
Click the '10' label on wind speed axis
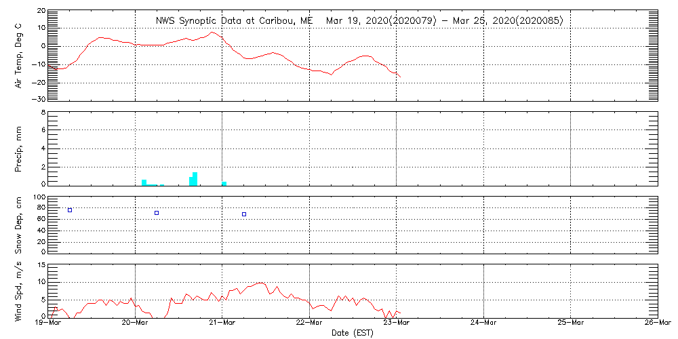click(x=41, y=282)
